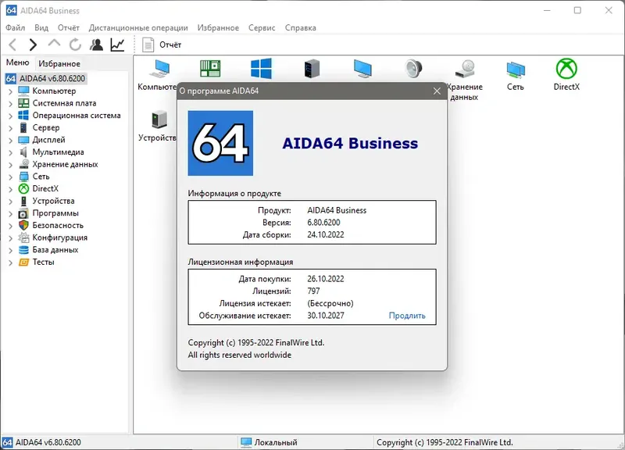Open the Вид menu
The image size is (625, 450).
41,27
